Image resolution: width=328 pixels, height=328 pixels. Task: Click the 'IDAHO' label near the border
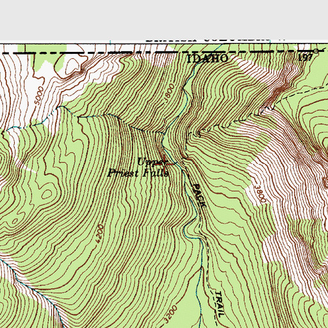(208, 58)
